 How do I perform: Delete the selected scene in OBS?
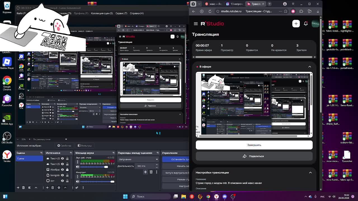(23, 188)
